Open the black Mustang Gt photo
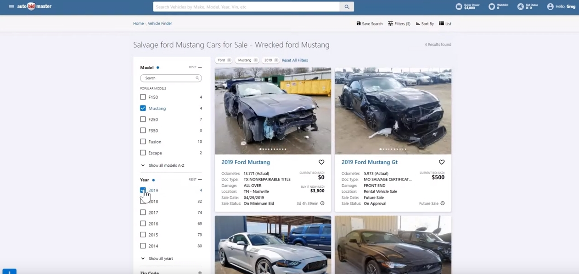 coord(393,111)
